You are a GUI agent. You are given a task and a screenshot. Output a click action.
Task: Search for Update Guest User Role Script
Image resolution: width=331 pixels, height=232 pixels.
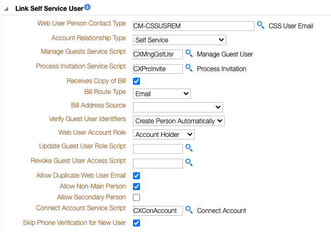coord(189,148)
